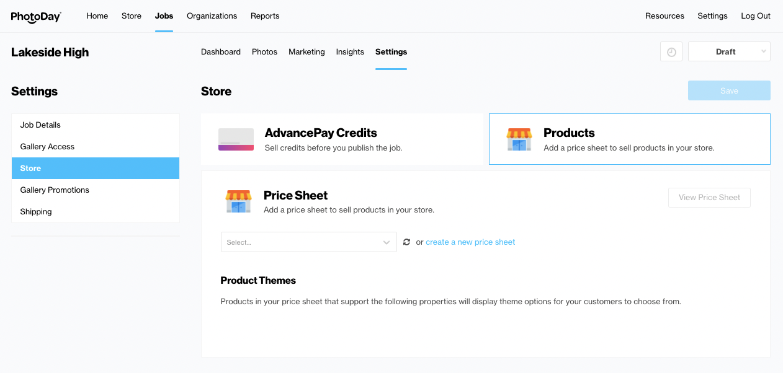Image resolution: width=783 pixels, height=373 pixels.
Task: Click the AdvancePay credit card icon
Action: [x=236, y=139]
